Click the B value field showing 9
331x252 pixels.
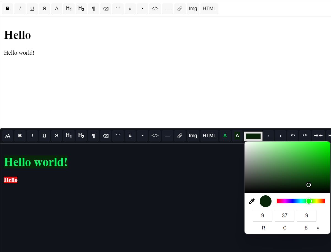point(306,216)
